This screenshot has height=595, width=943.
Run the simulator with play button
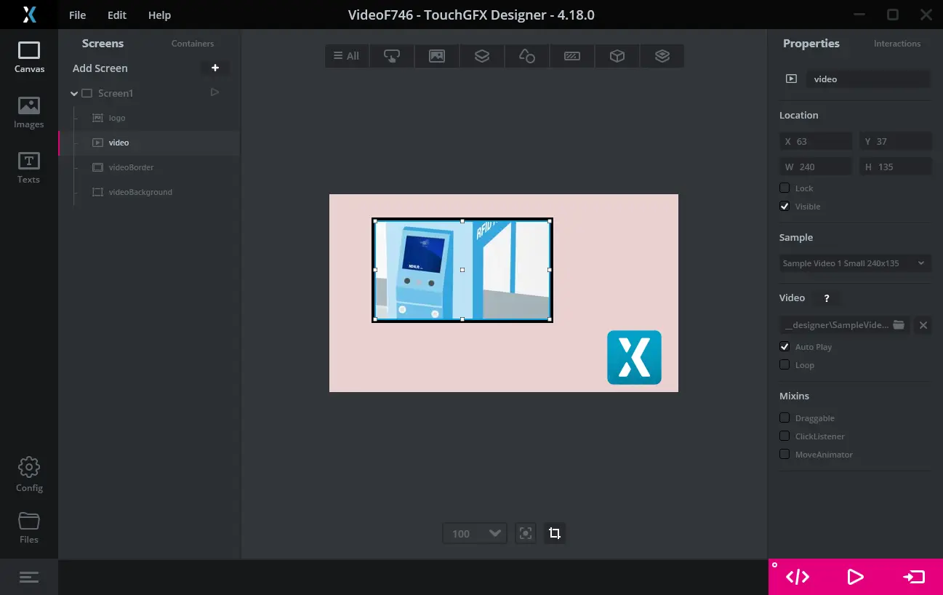click(855, 577)
